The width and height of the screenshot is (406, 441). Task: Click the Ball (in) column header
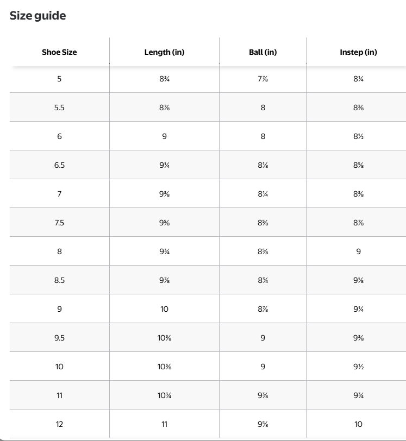click(263, 52)
